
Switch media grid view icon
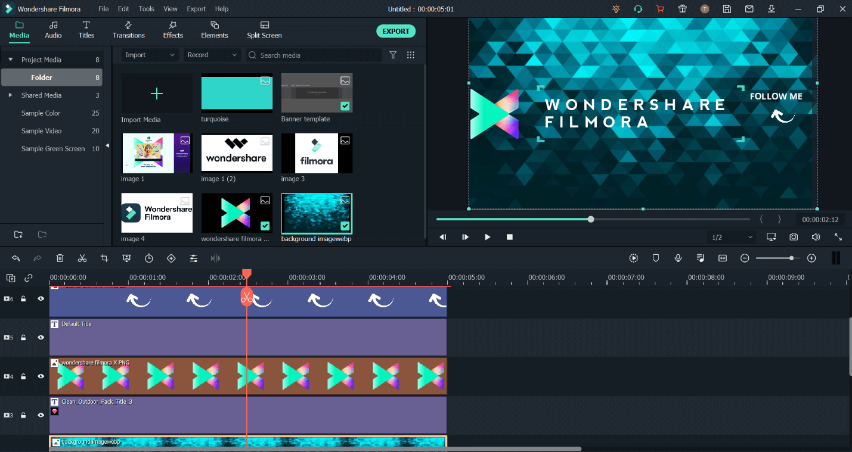click(411, 55)
